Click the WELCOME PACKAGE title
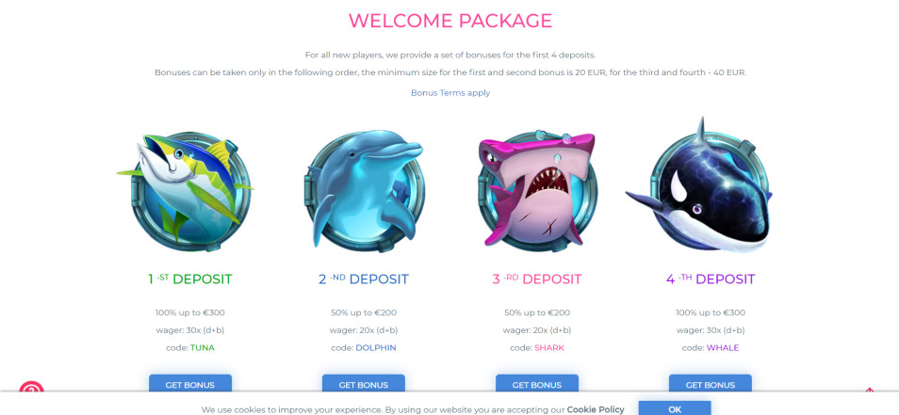 (450, 21)
